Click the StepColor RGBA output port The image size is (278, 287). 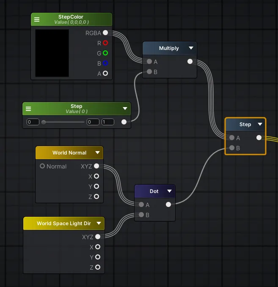[x=105, y=33]
